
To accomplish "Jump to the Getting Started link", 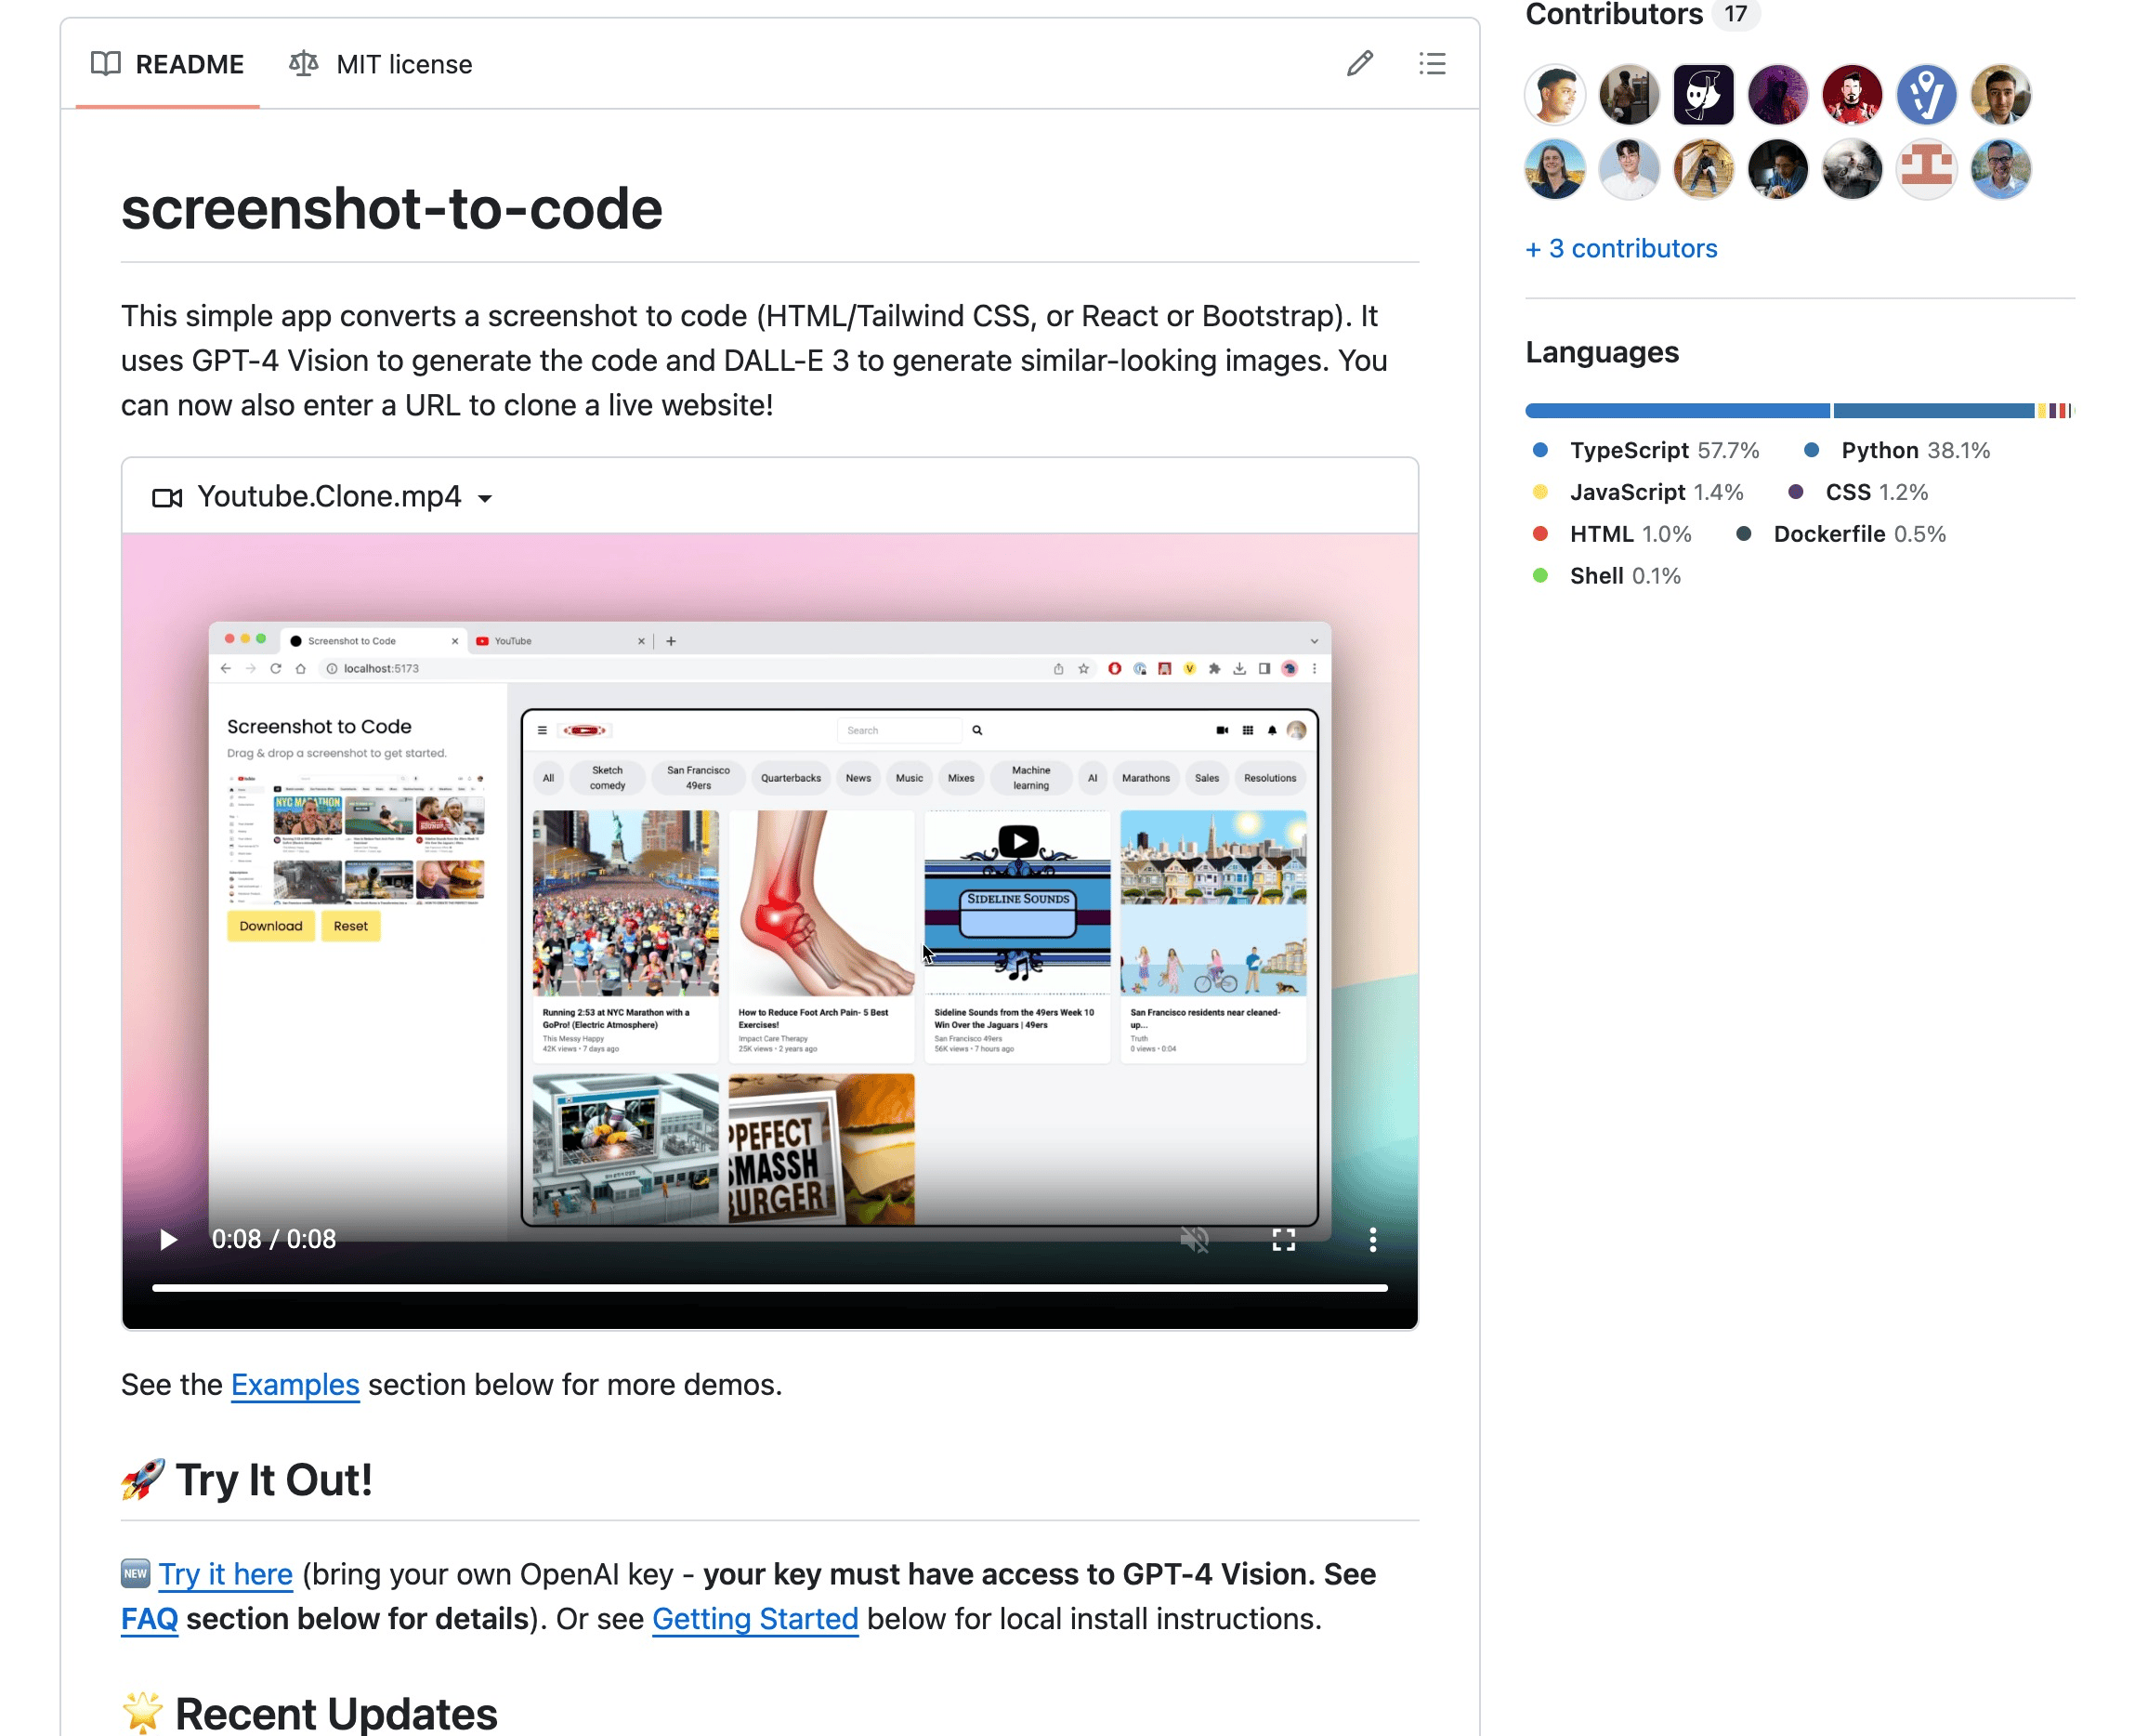I will (755, 1619).
